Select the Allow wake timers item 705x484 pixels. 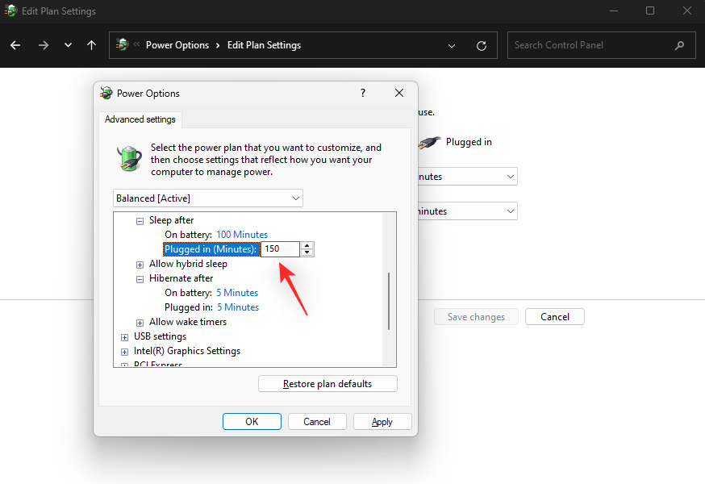pyautogui.click(x=188, y=322)
